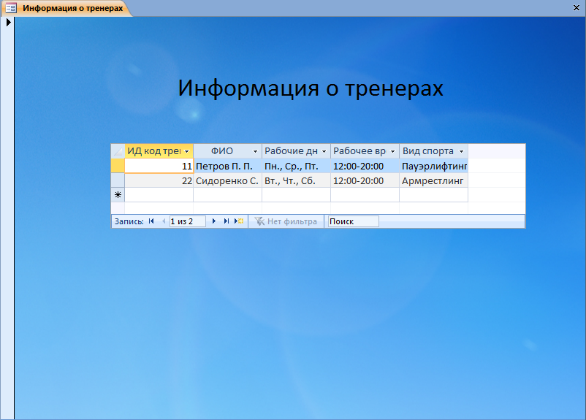Click the cell 'Пауэрлифтинг'
Viewport: 586px width, 420px height.
(x=434, y=167)
